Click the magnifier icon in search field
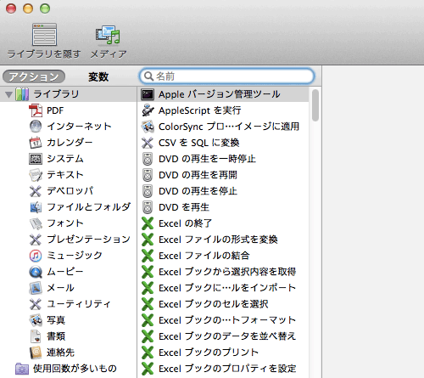424x378 pixels. (x=148, y=76)
